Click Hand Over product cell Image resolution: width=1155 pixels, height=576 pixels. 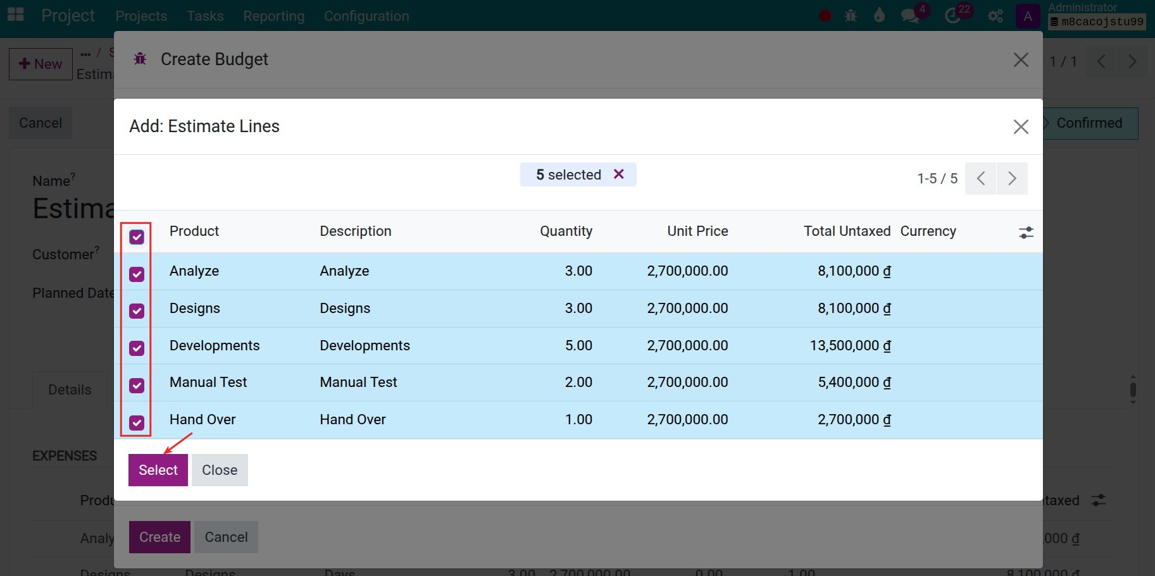click(203, 419)
